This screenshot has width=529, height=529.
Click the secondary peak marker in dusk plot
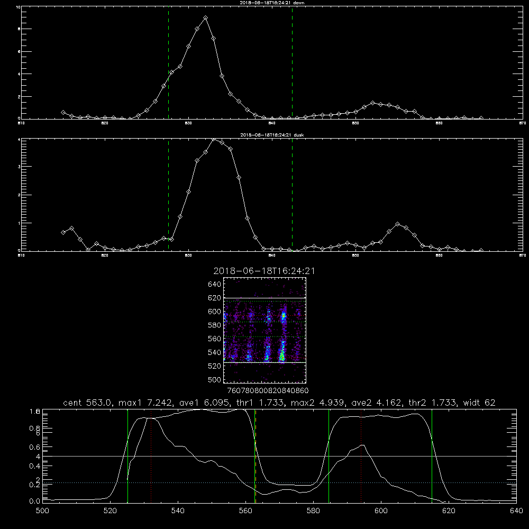[398, 224]
